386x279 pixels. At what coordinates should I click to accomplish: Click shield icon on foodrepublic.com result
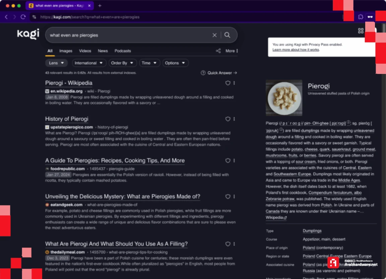[228, 161]
